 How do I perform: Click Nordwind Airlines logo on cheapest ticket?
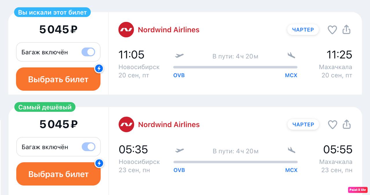126,125
